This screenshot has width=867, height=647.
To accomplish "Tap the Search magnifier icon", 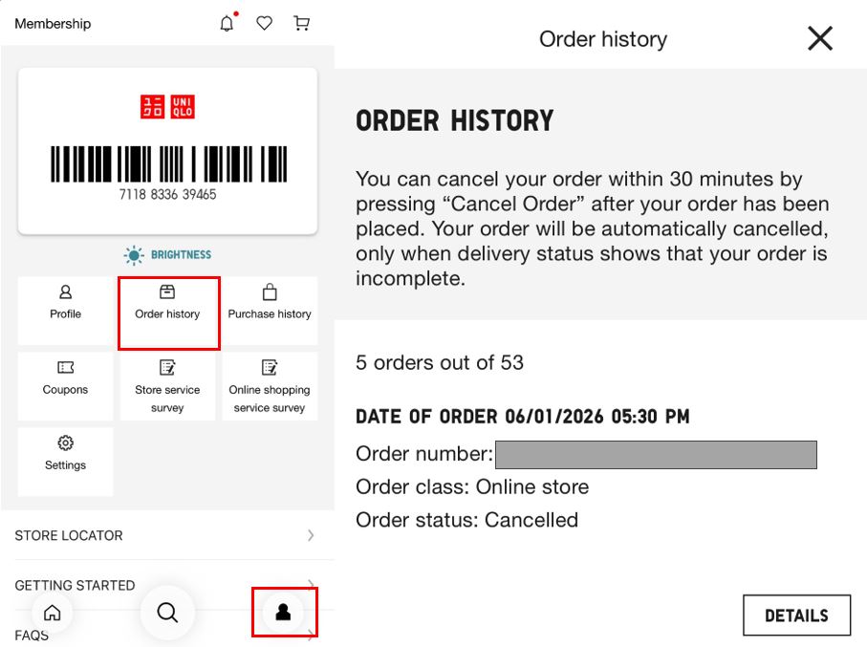I will point(167,613).
